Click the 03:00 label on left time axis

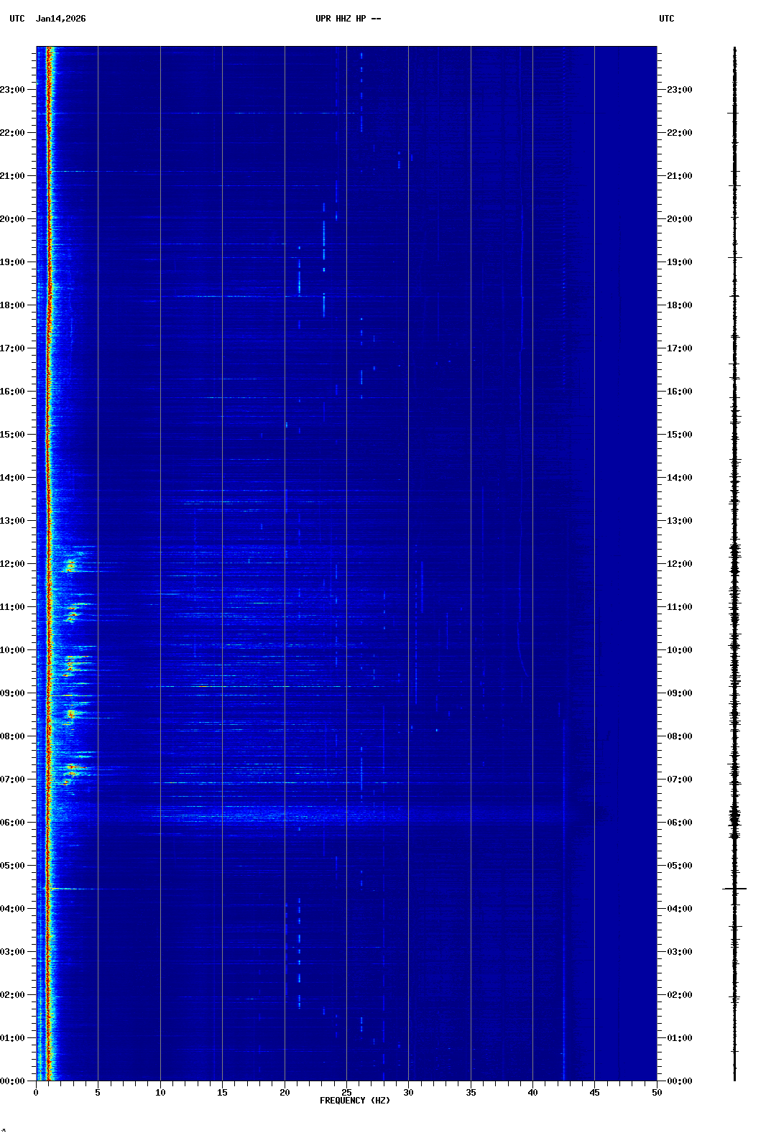(13, 952)
